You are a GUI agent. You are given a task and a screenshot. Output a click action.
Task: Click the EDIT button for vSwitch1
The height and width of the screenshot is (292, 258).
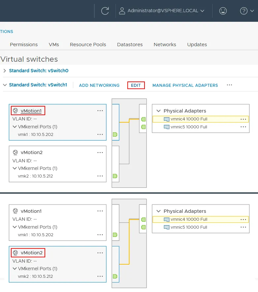(x=136, y=85)
